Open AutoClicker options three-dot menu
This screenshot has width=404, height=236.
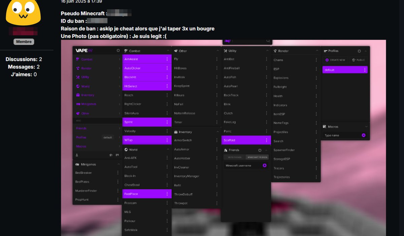[167, 68]
